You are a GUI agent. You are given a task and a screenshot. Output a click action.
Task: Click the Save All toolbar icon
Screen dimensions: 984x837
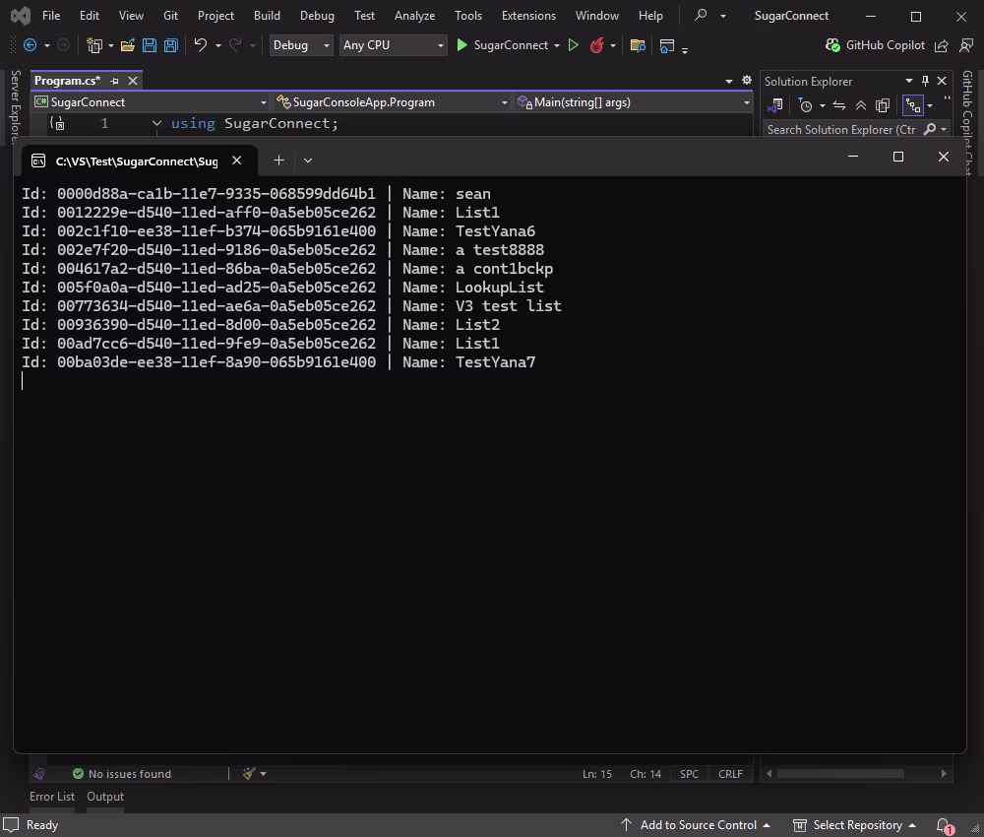[169, 45]
